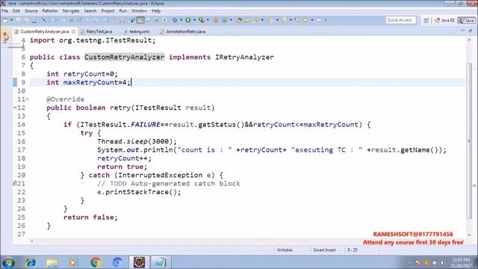Switch to the AnnotationRetry.java tab
Screen dimensions: 478x269
pyautogui.click(x=185, y=31)
